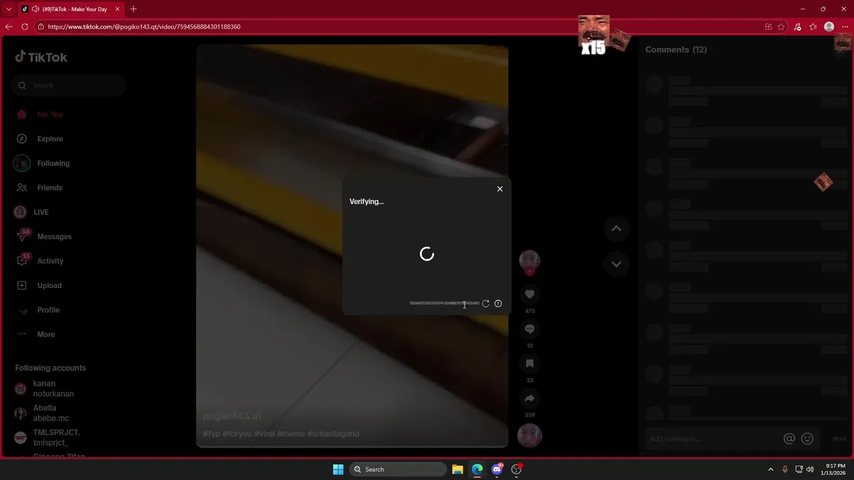Open the favorites list icon
Image resolution: width=854 pixels, height=480 pixels.
[x=813, y=27]
